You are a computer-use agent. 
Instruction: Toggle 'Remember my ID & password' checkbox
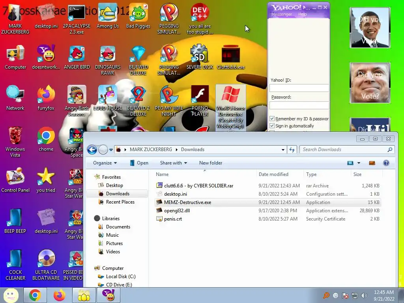tap(272, 118)
